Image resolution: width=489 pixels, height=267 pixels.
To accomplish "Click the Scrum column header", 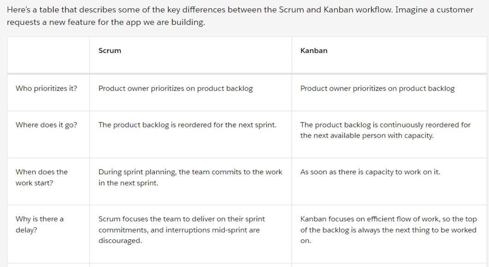I will [x=110, y=51].
